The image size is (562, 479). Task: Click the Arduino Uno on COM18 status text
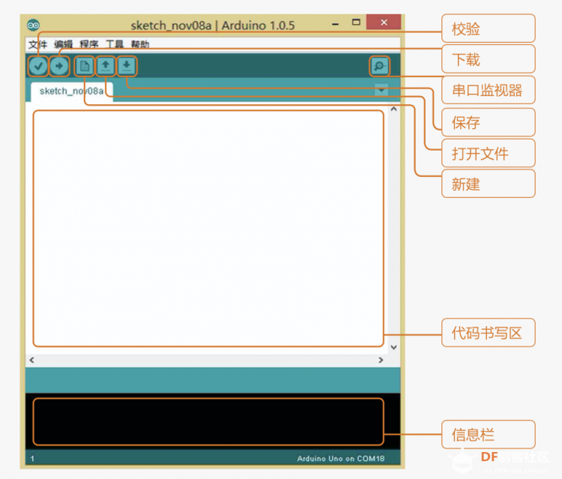(x=340, y=459)
